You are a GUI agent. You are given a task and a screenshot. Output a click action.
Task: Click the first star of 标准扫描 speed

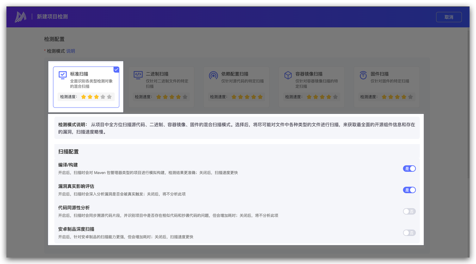pos(83,97)
